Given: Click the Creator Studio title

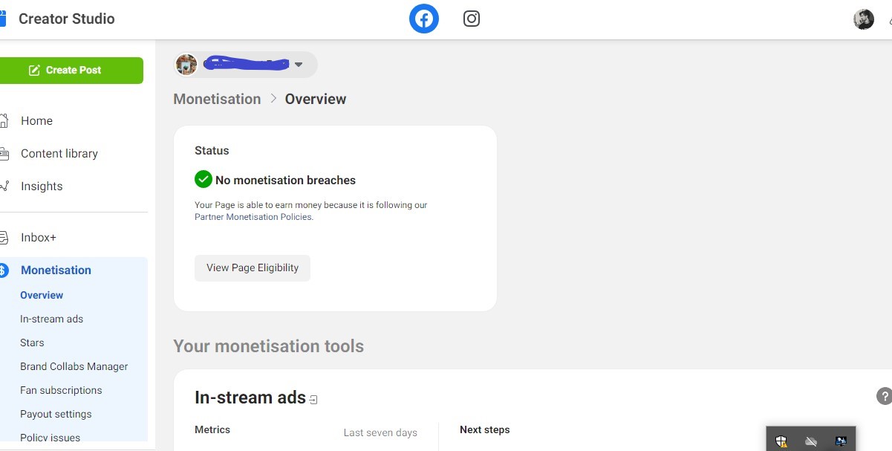Looking at the screenshot, I should pyautogui.click(x=66, y=19).
